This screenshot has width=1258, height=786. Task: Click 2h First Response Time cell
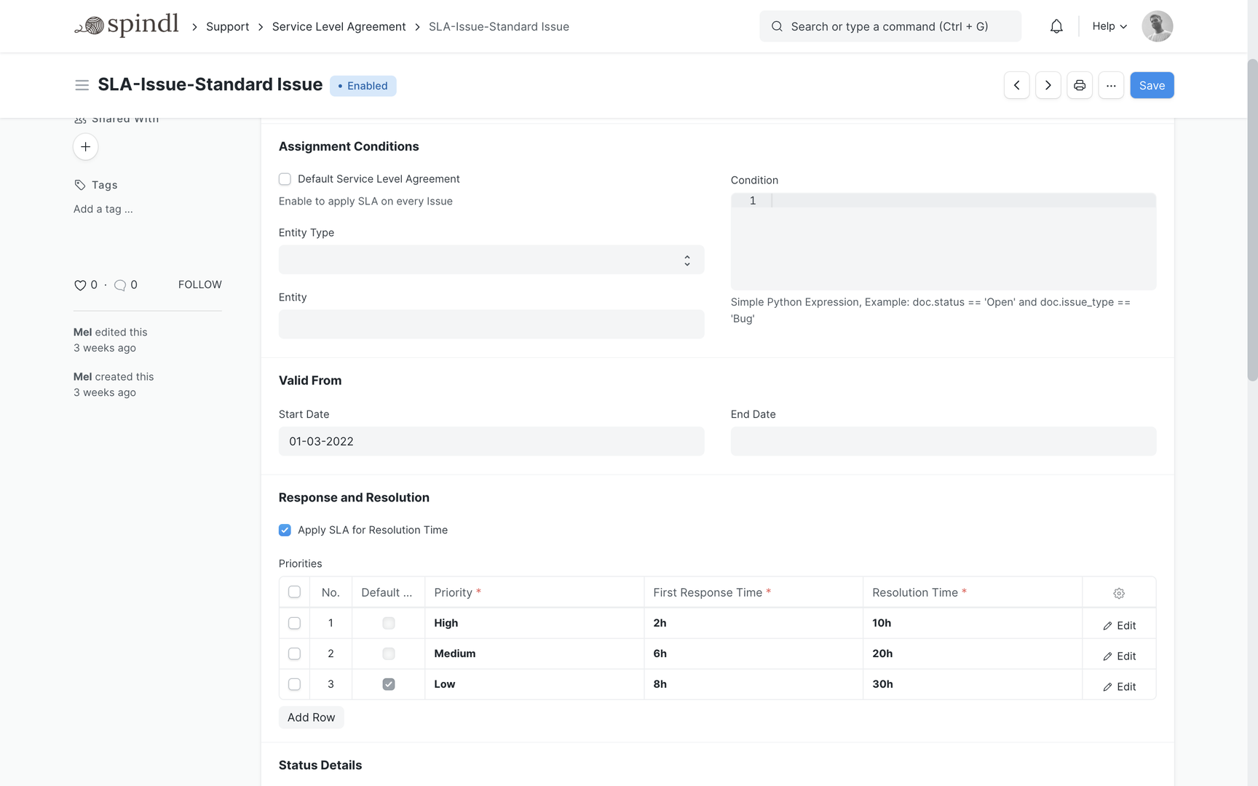[753, 623]
